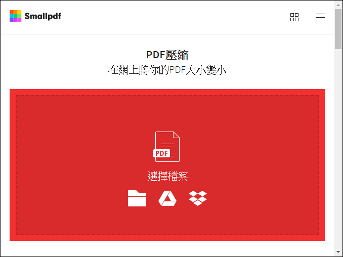
Task: Click the scrollbar up arrow
Action: [x=338, y=5]
